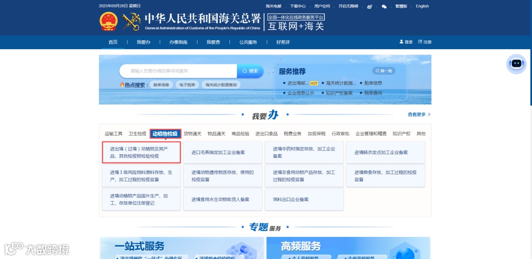The width and height of the screenshot is (532, 259).
Task: Open 好差评 navigation menu
Action: 283,42
